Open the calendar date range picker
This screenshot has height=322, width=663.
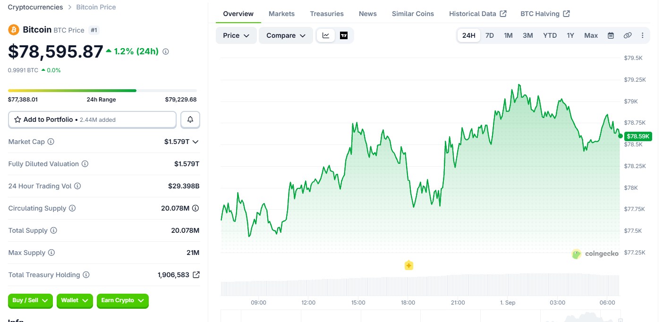[611, 35]
